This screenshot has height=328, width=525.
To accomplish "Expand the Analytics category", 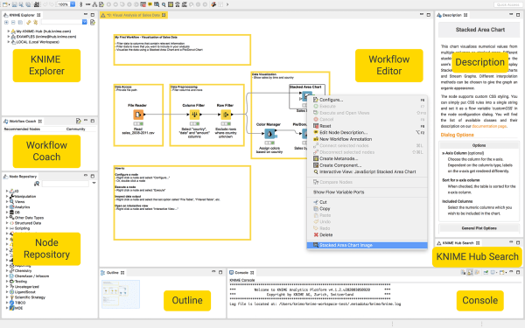I will [7, 207].
